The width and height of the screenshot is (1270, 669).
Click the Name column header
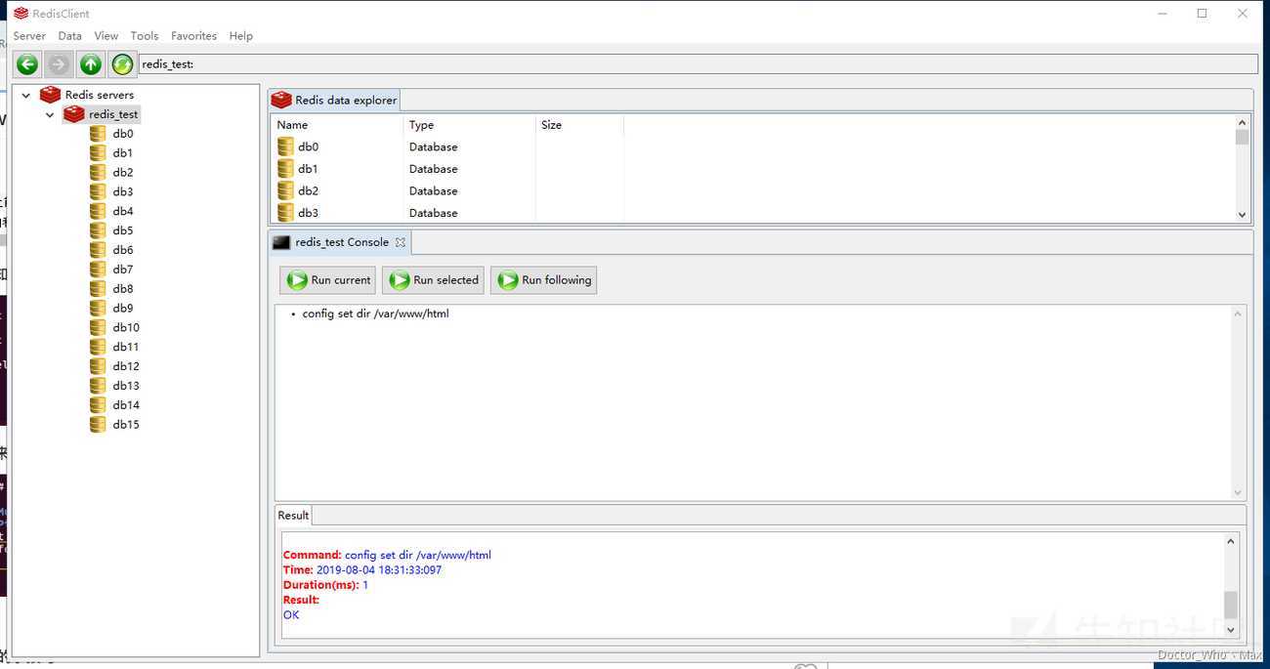[336, 125]
